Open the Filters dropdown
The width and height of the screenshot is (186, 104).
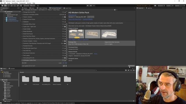50,10
